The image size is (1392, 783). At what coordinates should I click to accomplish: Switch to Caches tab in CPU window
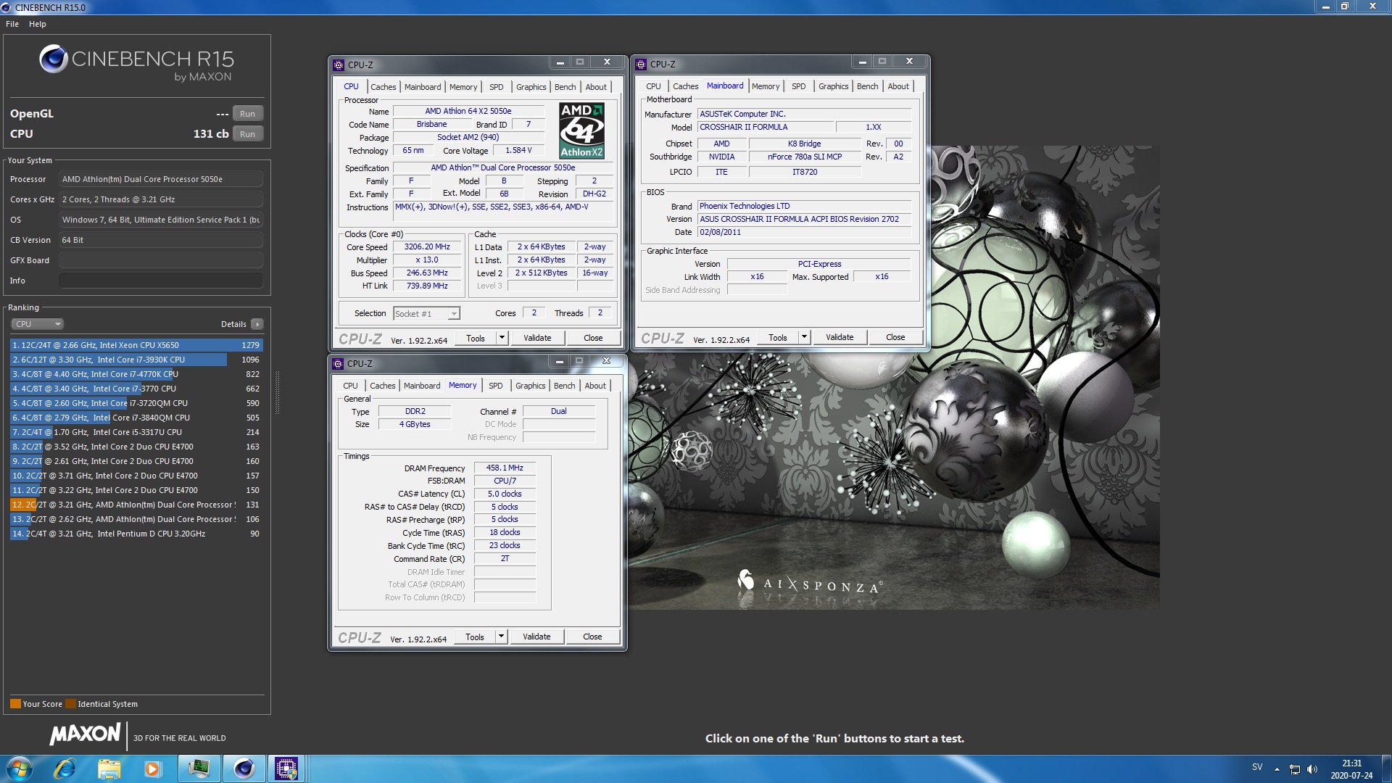click(384, 87)
